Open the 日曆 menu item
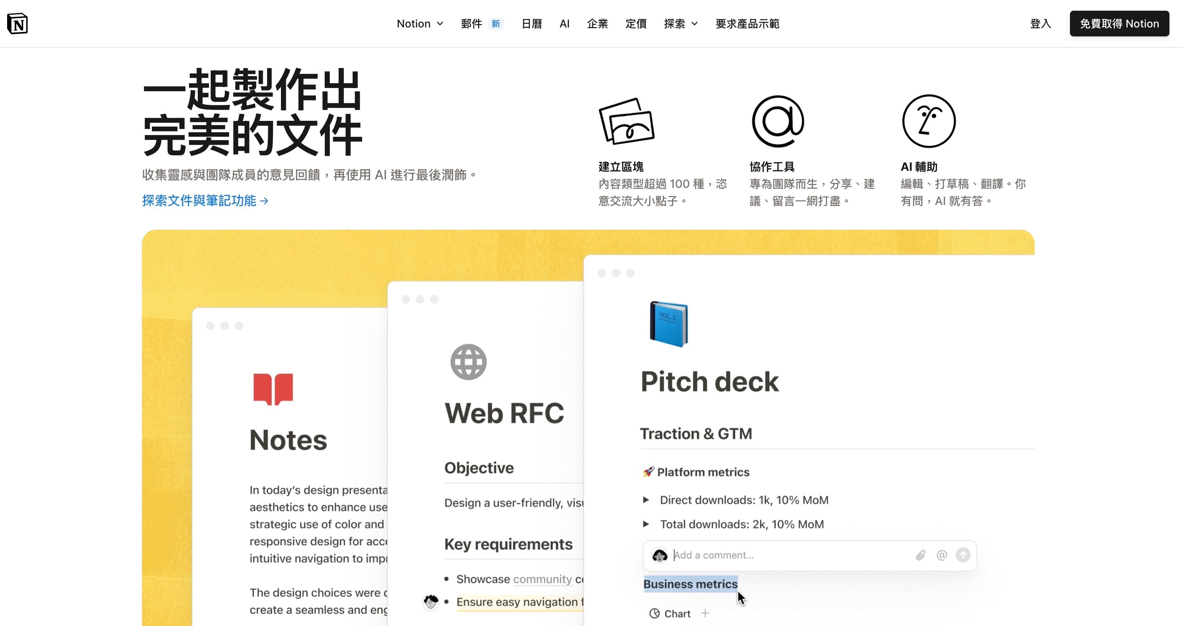Image resolution: width=1183 pixels, height=626 pixels. click(x=532, y=24)
